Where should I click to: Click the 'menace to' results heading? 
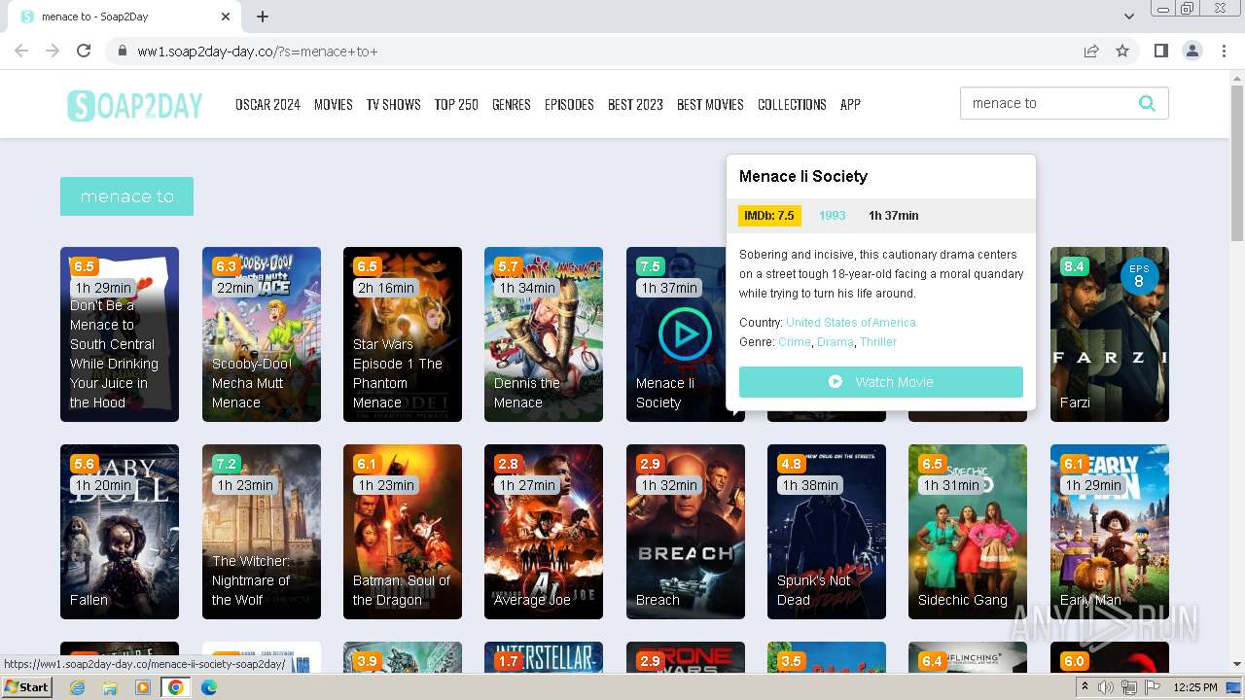[x=126, y=196]
